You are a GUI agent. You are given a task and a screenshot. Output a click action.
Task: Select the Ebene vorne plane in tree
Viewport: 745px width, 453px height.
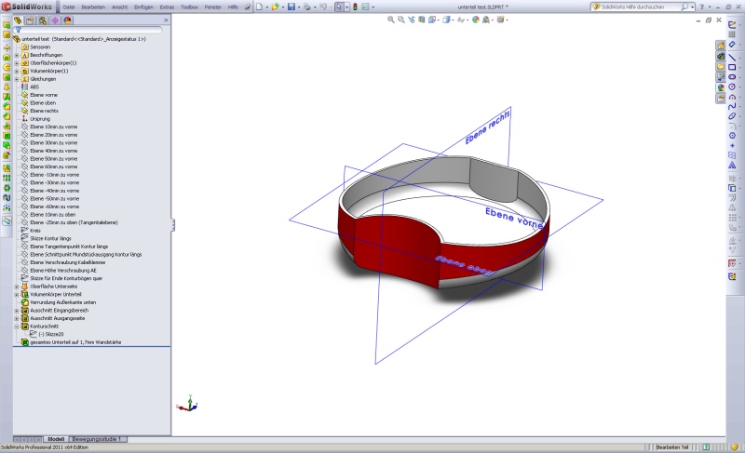[x=44, y=94]
